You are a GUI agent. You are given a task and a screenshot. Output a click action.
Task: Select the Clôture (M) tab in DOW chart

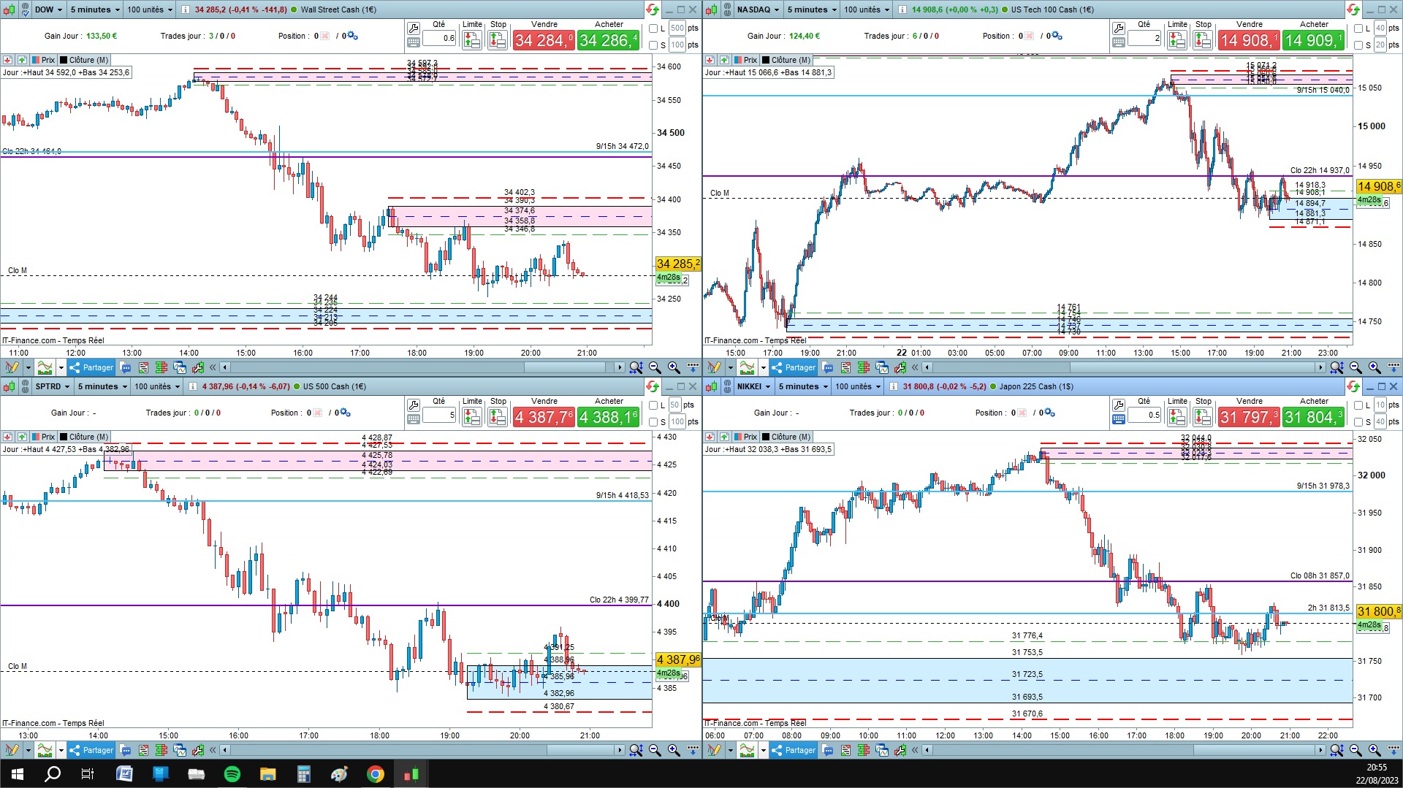pyautogui.click(x=84, y=60)
